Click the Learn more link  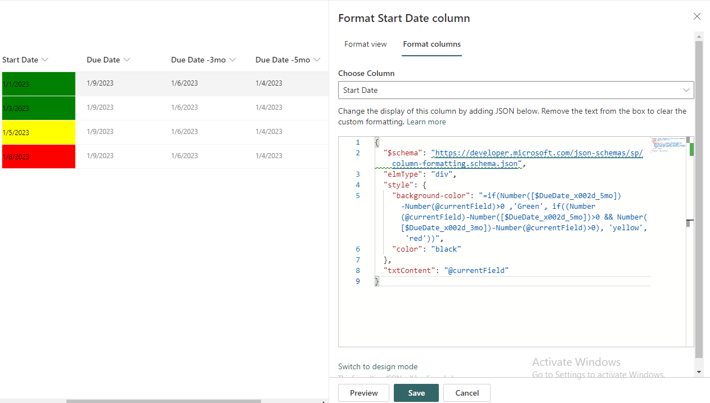point(426,122)
